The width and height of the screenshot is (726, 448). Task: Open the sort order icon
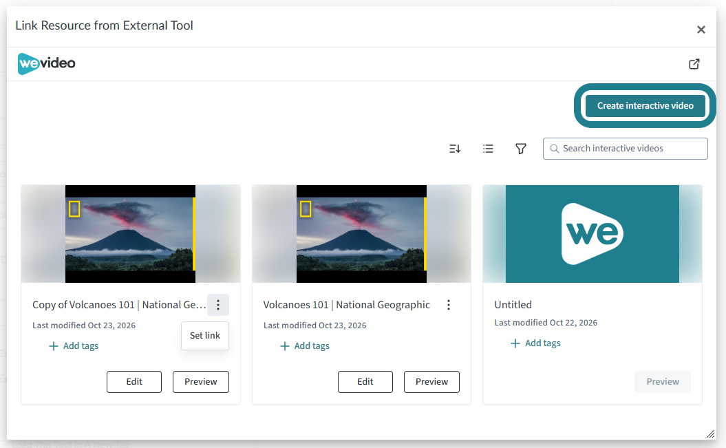tap(455, 149)
